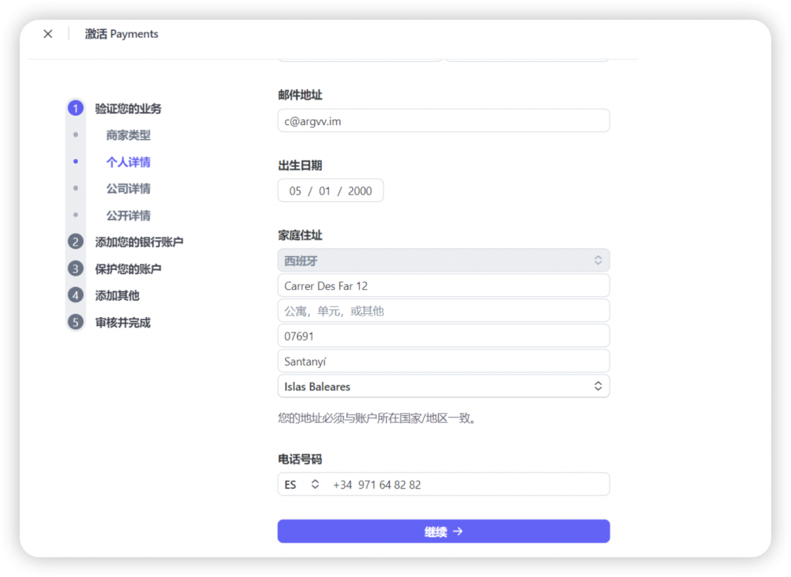The width and height of the screenshot is (791, 577).
Task: Go to step 4 添加其他
Action: (x=117, y=295)
